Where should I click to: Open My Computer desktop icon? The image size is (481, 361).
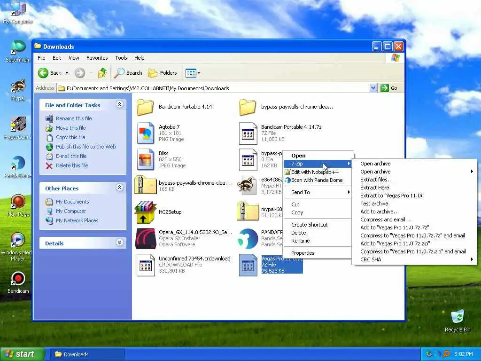[18, 12]
